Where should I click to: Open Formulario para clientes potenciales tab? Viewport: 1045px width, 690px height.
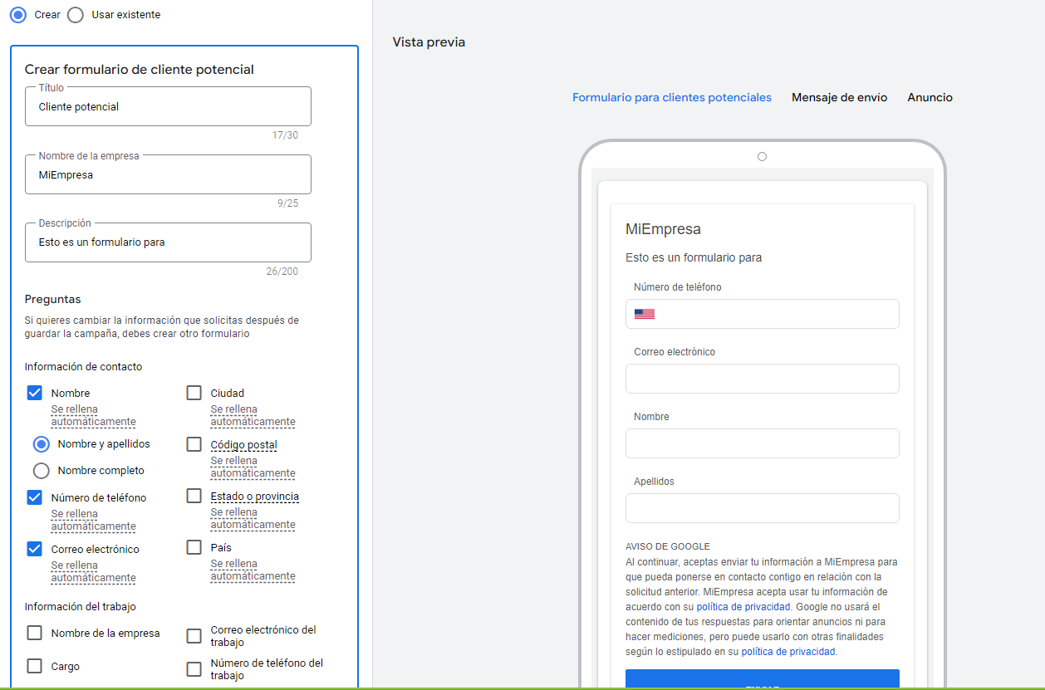click(671, 98)
